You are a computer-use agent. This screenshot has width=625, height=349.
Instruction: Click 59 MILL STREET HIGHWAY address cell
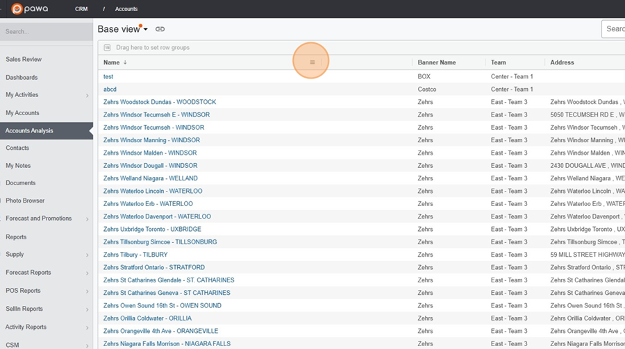587,255
